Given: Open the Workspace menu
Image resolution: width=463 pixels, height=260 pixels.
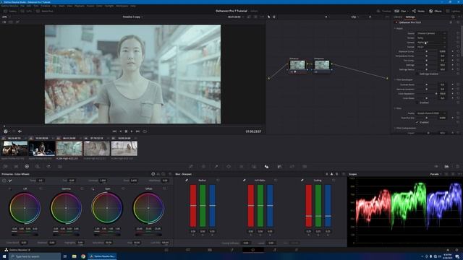Looking at the screenshot, I should [x=122, y=6].
